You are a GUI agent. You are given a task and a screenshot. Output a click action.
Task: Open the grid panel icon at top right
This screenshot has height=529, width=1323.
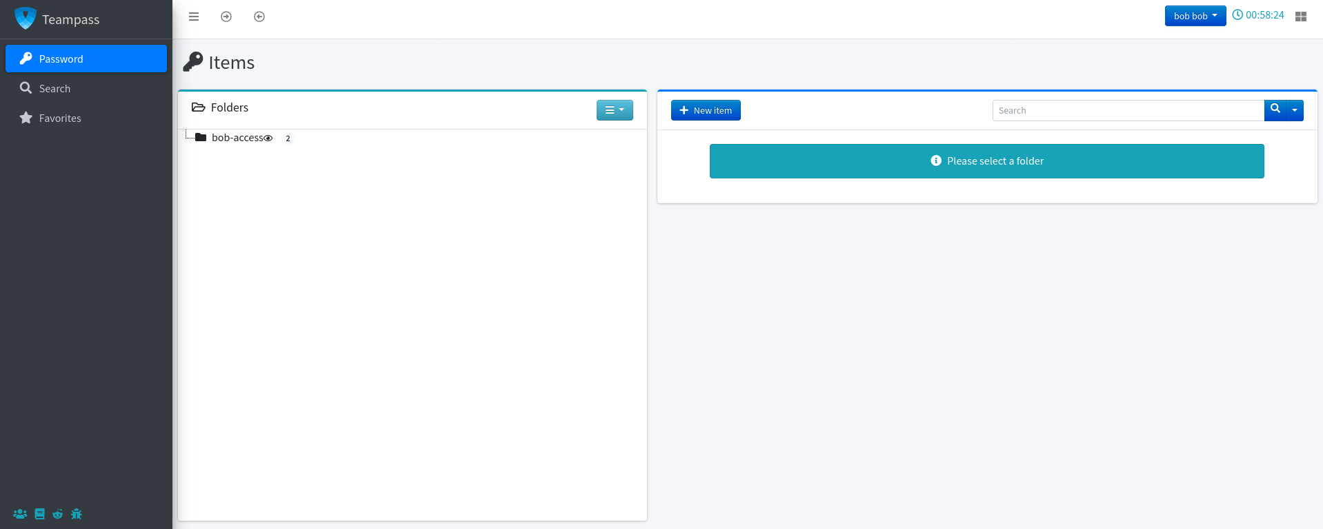coord(1301,17)
